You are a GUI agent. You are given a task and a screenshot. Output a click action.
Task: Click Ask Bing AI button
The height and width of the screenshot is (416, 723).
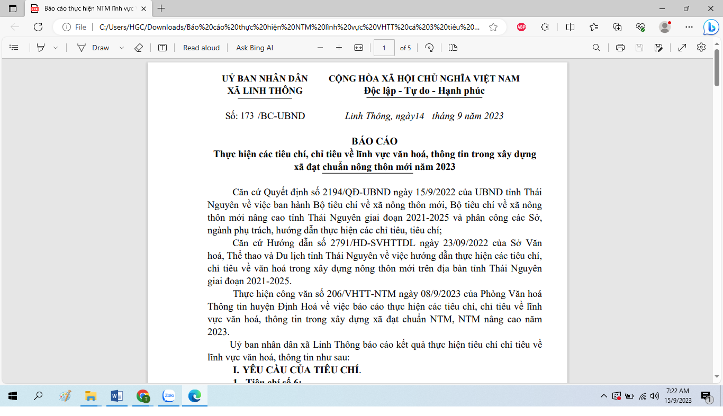255,48
